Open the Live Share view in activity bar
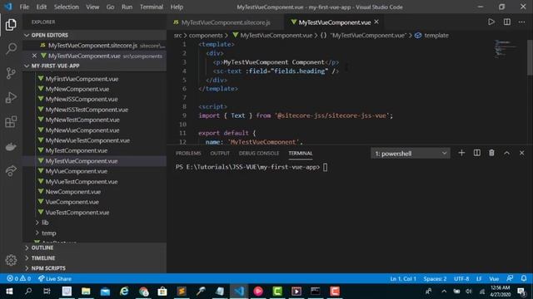 click(11, 170)
